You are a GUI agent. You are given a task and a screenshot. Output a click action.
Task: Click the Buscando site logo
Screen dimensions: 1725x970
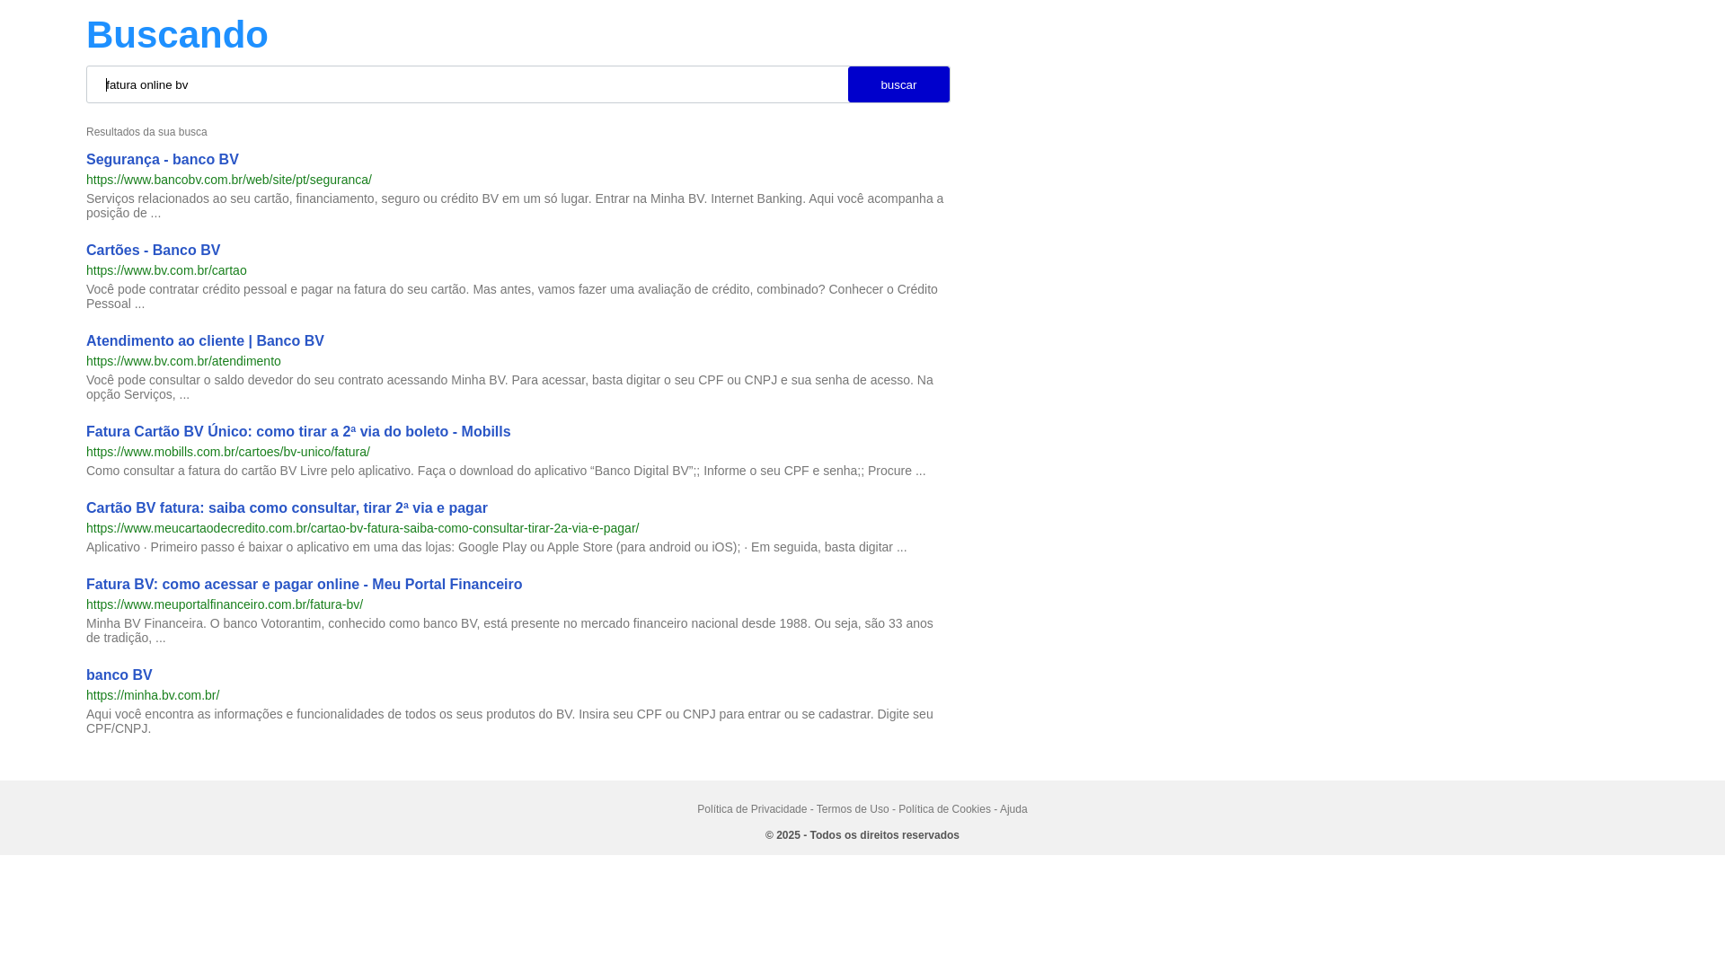click(x=177, y=35)
